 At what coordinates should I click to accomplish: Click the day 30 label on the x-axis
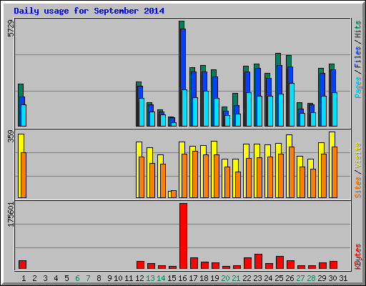[x=332, y=278]
